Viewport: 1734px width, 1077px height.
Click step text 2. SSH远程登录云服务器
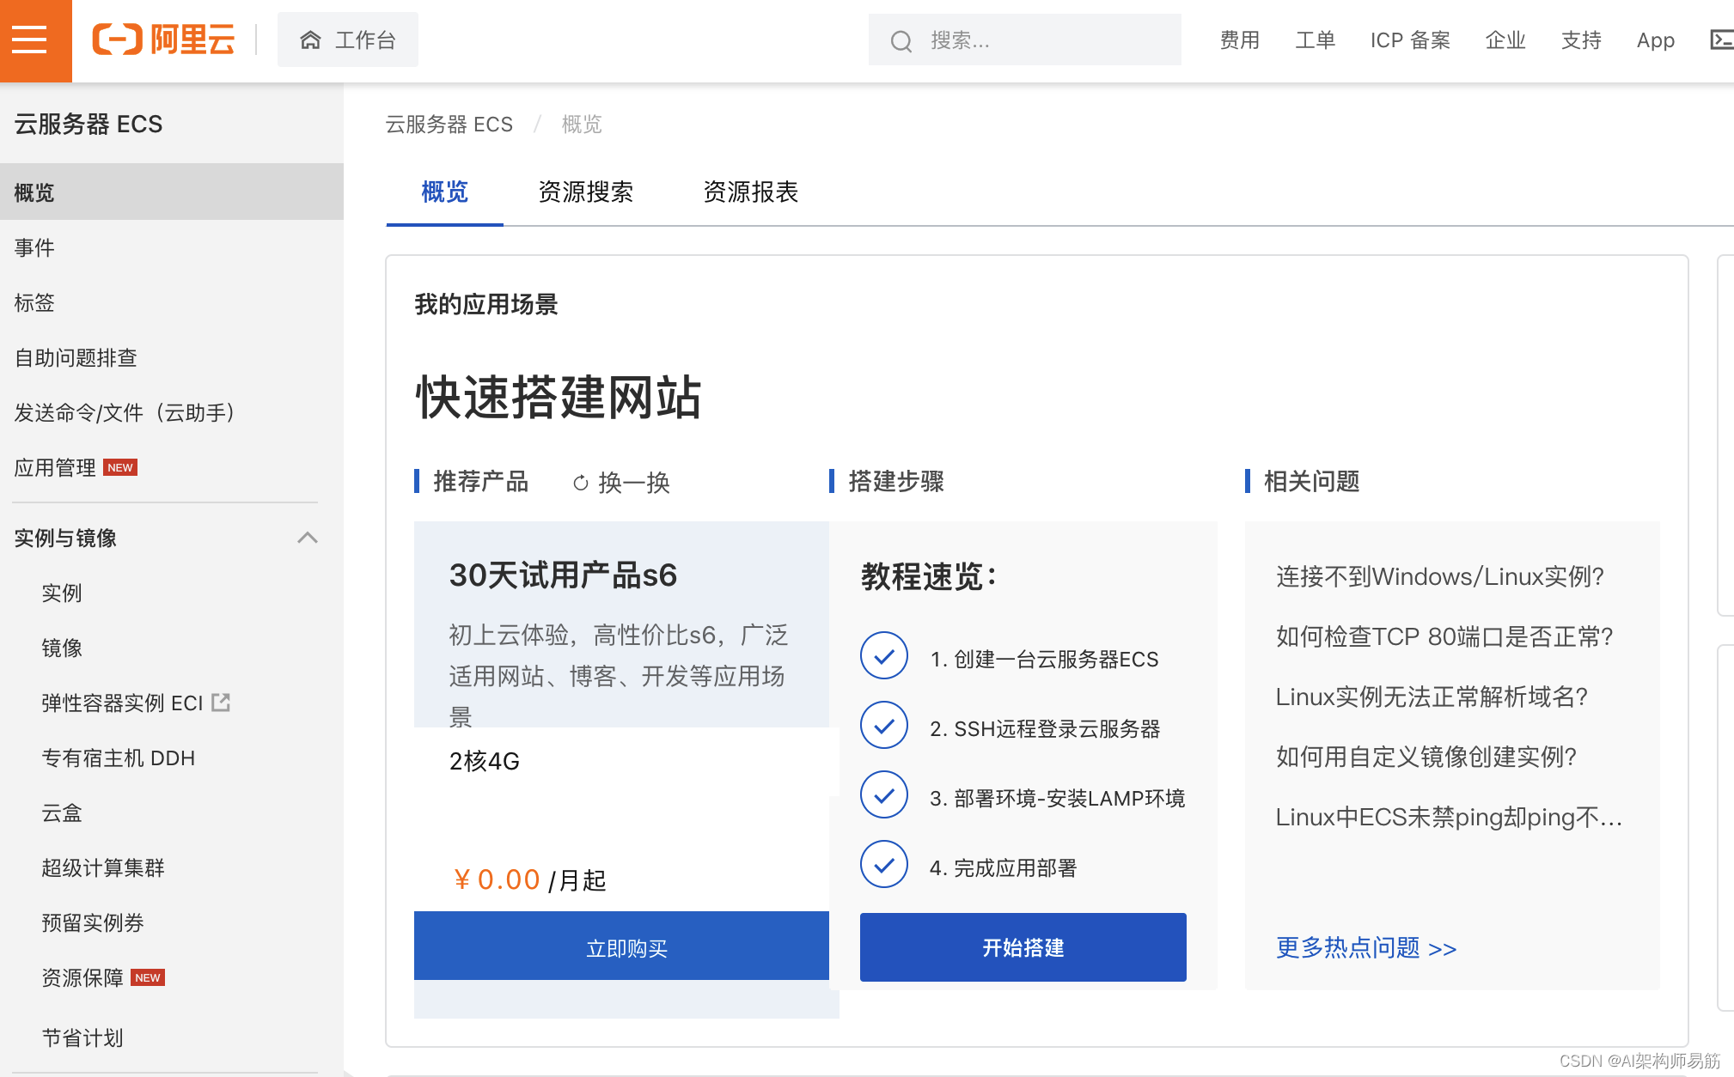point(1045,728)
